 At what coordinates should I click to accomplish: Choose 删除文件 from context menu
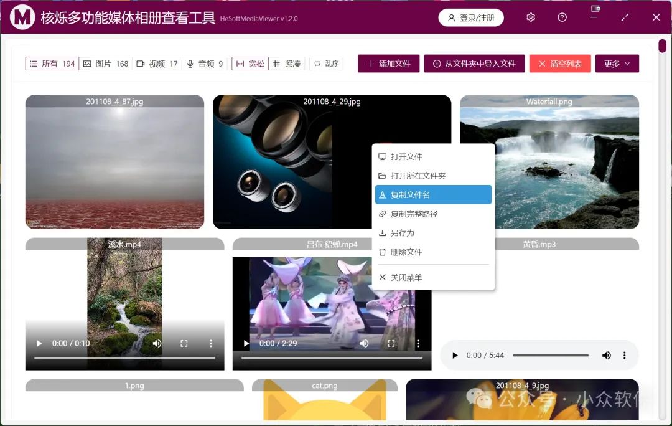coord(433,252)
